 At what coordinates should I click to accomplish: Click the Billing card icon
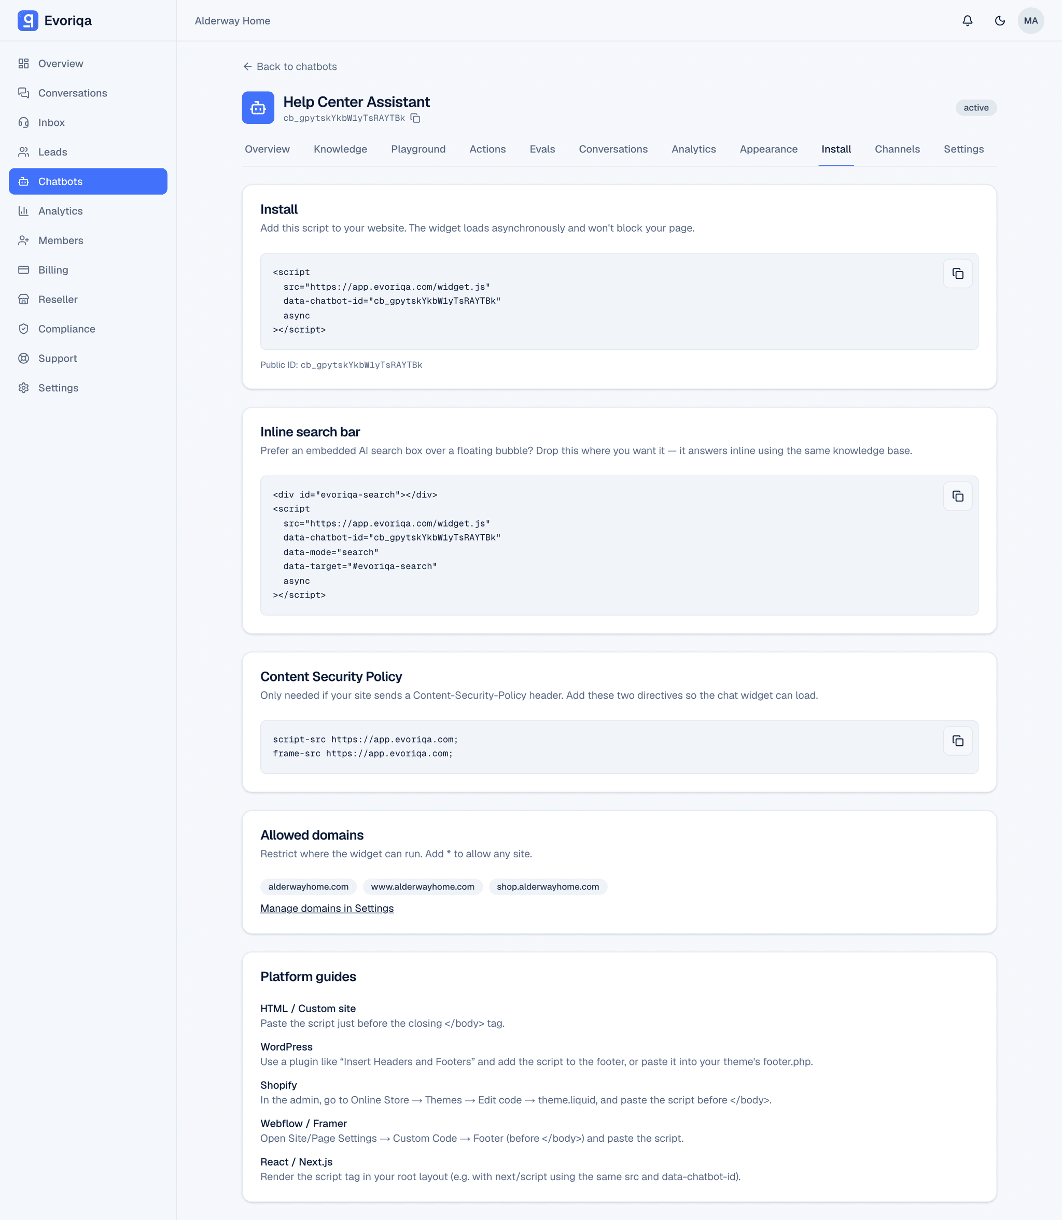(x=24, y=270)
